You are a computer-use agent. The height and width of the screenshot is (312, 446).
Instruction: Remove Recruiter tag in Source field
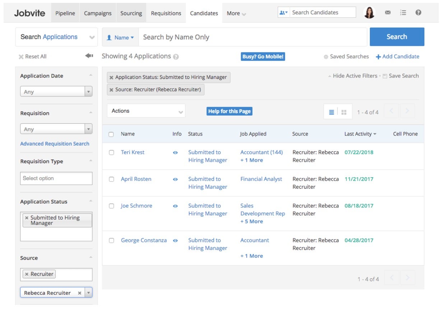(x=27, y=274)
